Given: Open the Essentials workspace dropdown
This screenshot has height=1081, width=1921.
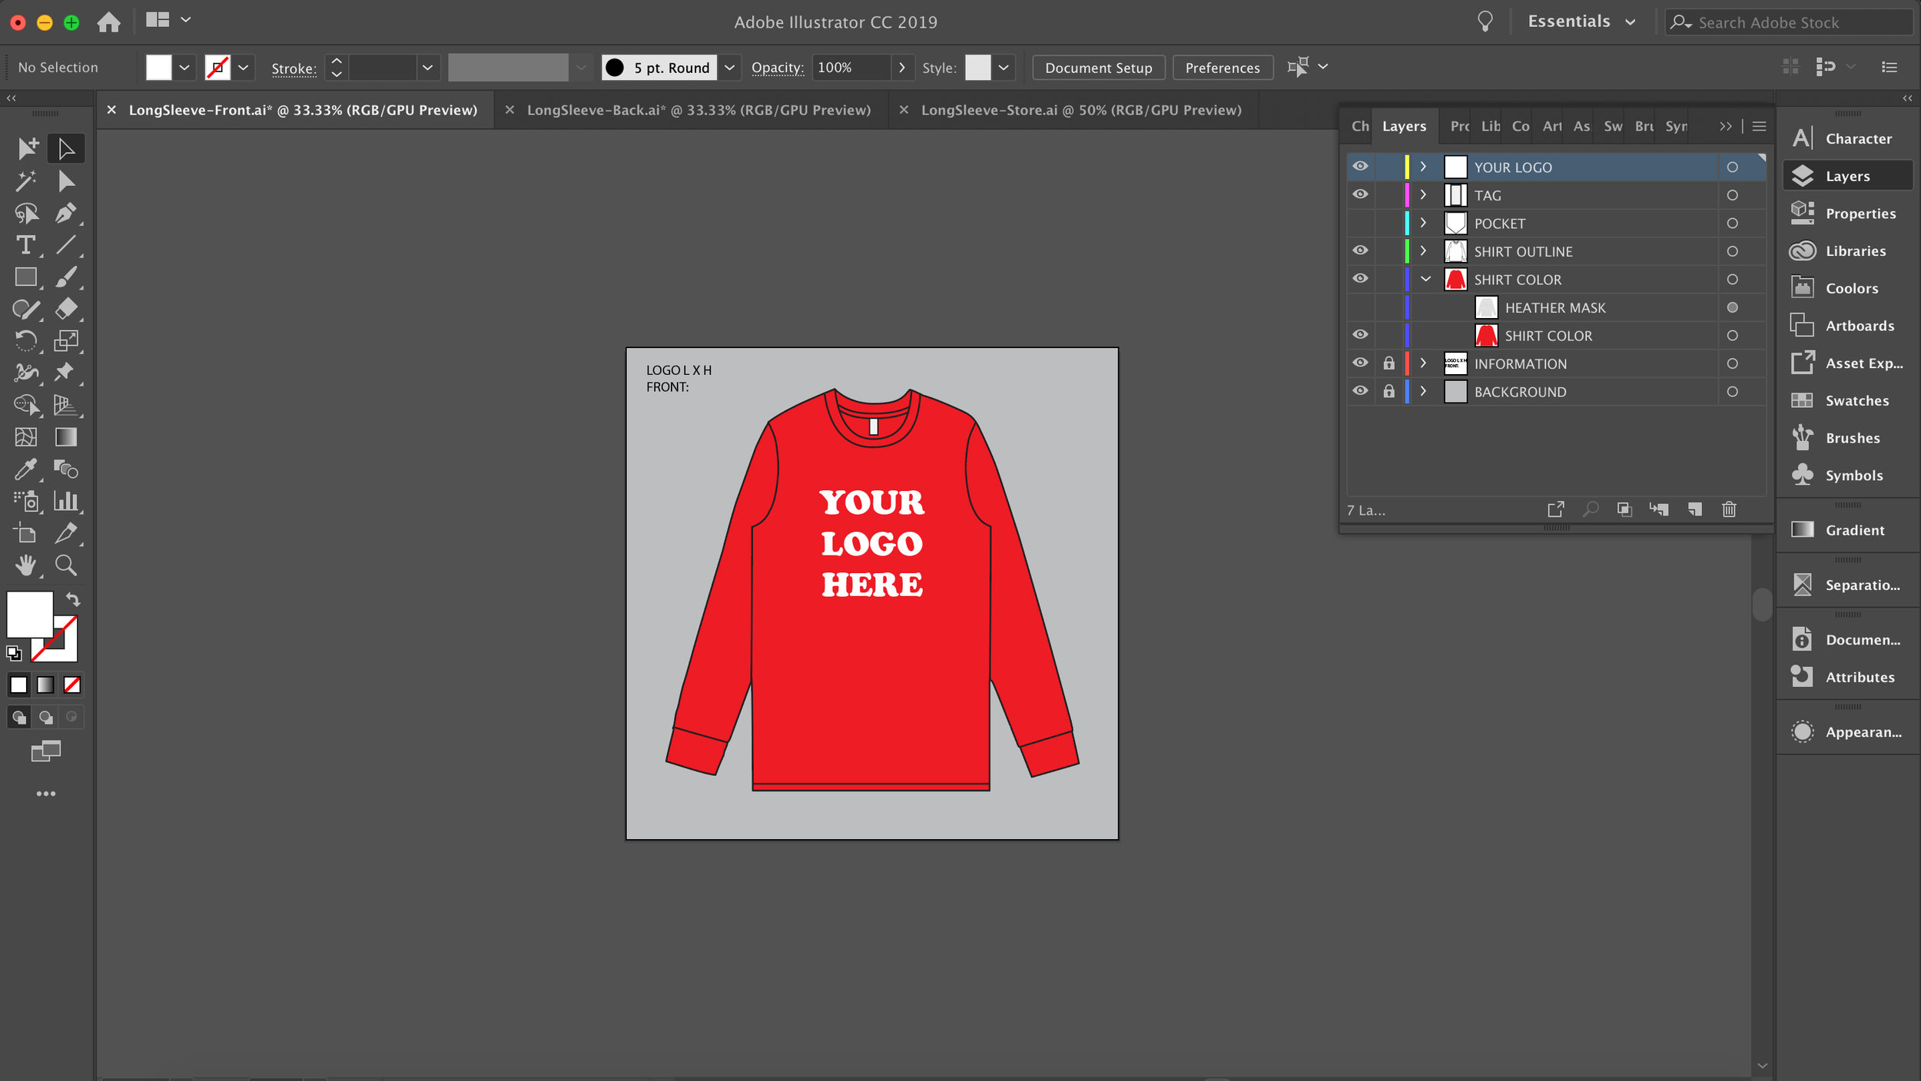Looking at the screenshot, I should pyautogui.click(x=1582, y=22).
